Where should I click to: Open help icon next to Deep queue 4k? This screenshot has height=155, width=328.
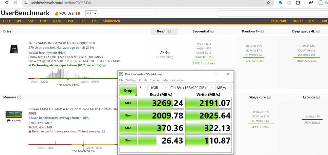(318, 31)
